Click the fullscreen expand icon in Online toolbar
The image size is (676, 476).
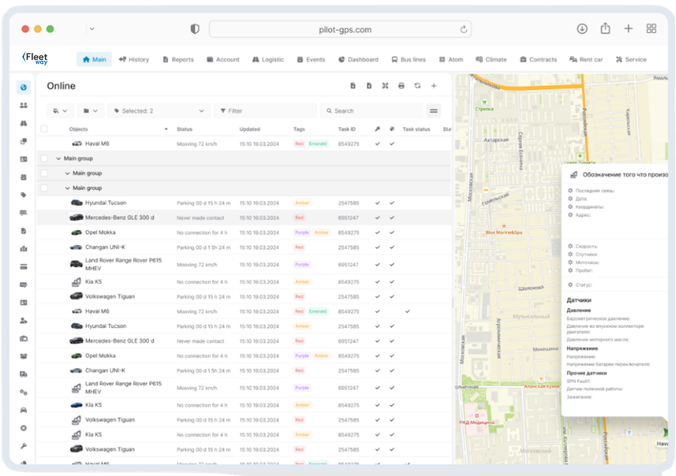[385, 86]
